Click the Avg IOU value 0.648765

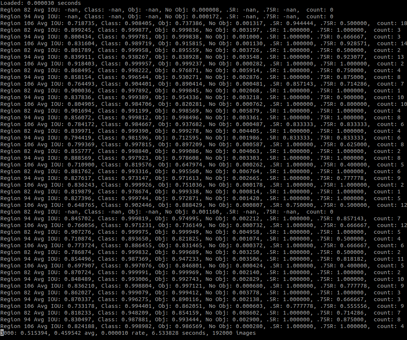(81, 205)
